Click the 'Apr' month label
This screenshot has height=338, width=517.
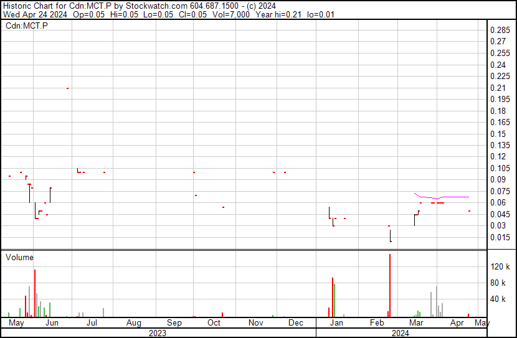tap(457, 322)
